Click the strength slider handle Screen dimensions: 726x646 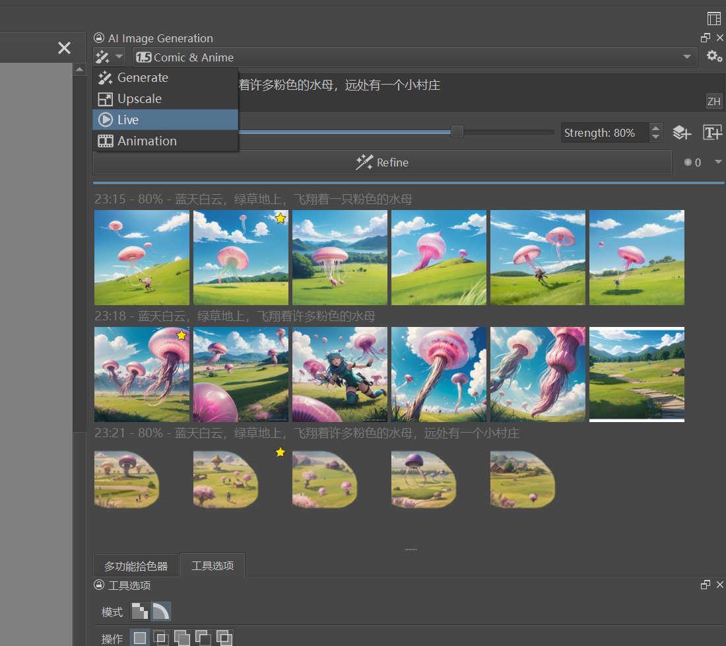(x=457, y=132)
